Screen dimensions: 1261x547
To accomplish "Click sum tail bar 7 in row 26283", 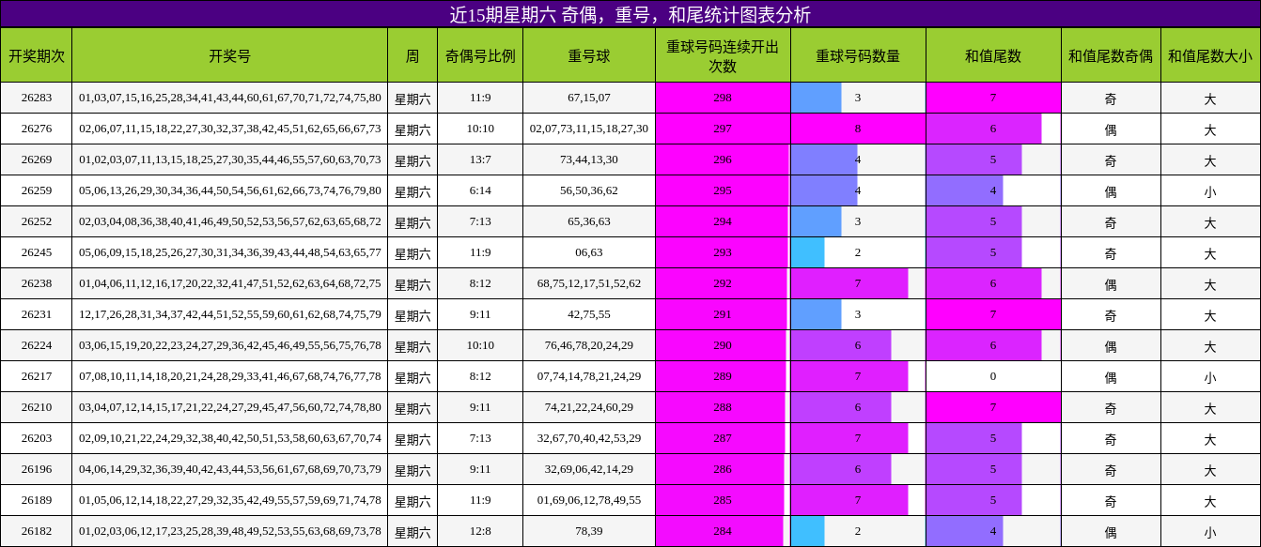I will point(993,98).
